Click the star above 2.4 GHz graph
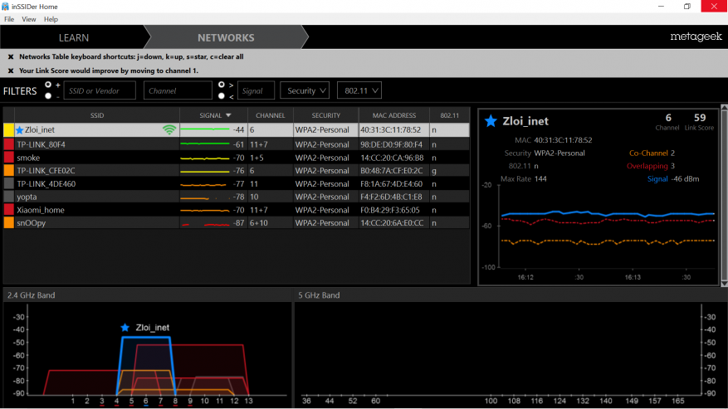Viewport: 728px width, 409px height. tap(125, 328)
